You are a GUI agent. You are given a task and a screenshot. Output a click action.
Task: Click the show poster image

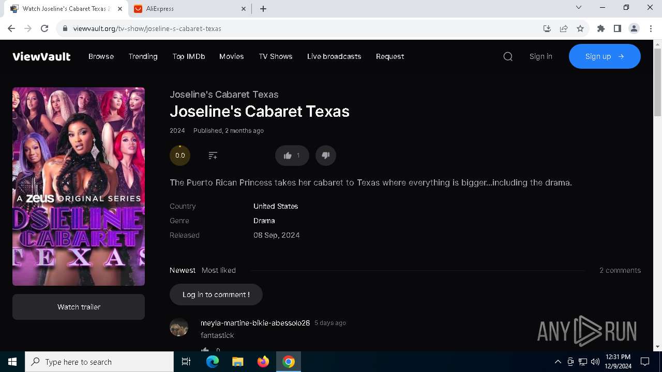click(79, 187)
